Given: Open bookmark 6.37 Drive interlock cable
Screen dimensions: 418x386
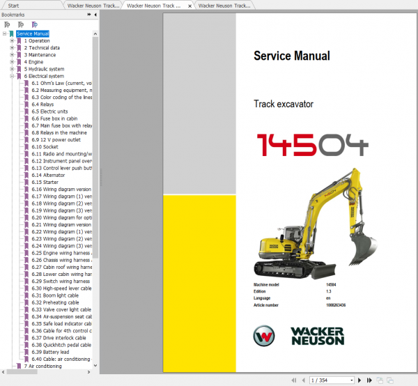Looking at the screenshot, I should (x=59, y=338).
